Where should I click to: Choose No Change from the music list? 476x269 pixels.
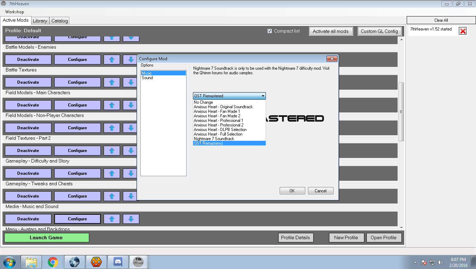(x=229, y=102)
